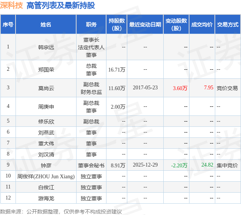
Task: Click 莫尚云's position 副总裁 财务总监
Action: (x=91, y=88)
